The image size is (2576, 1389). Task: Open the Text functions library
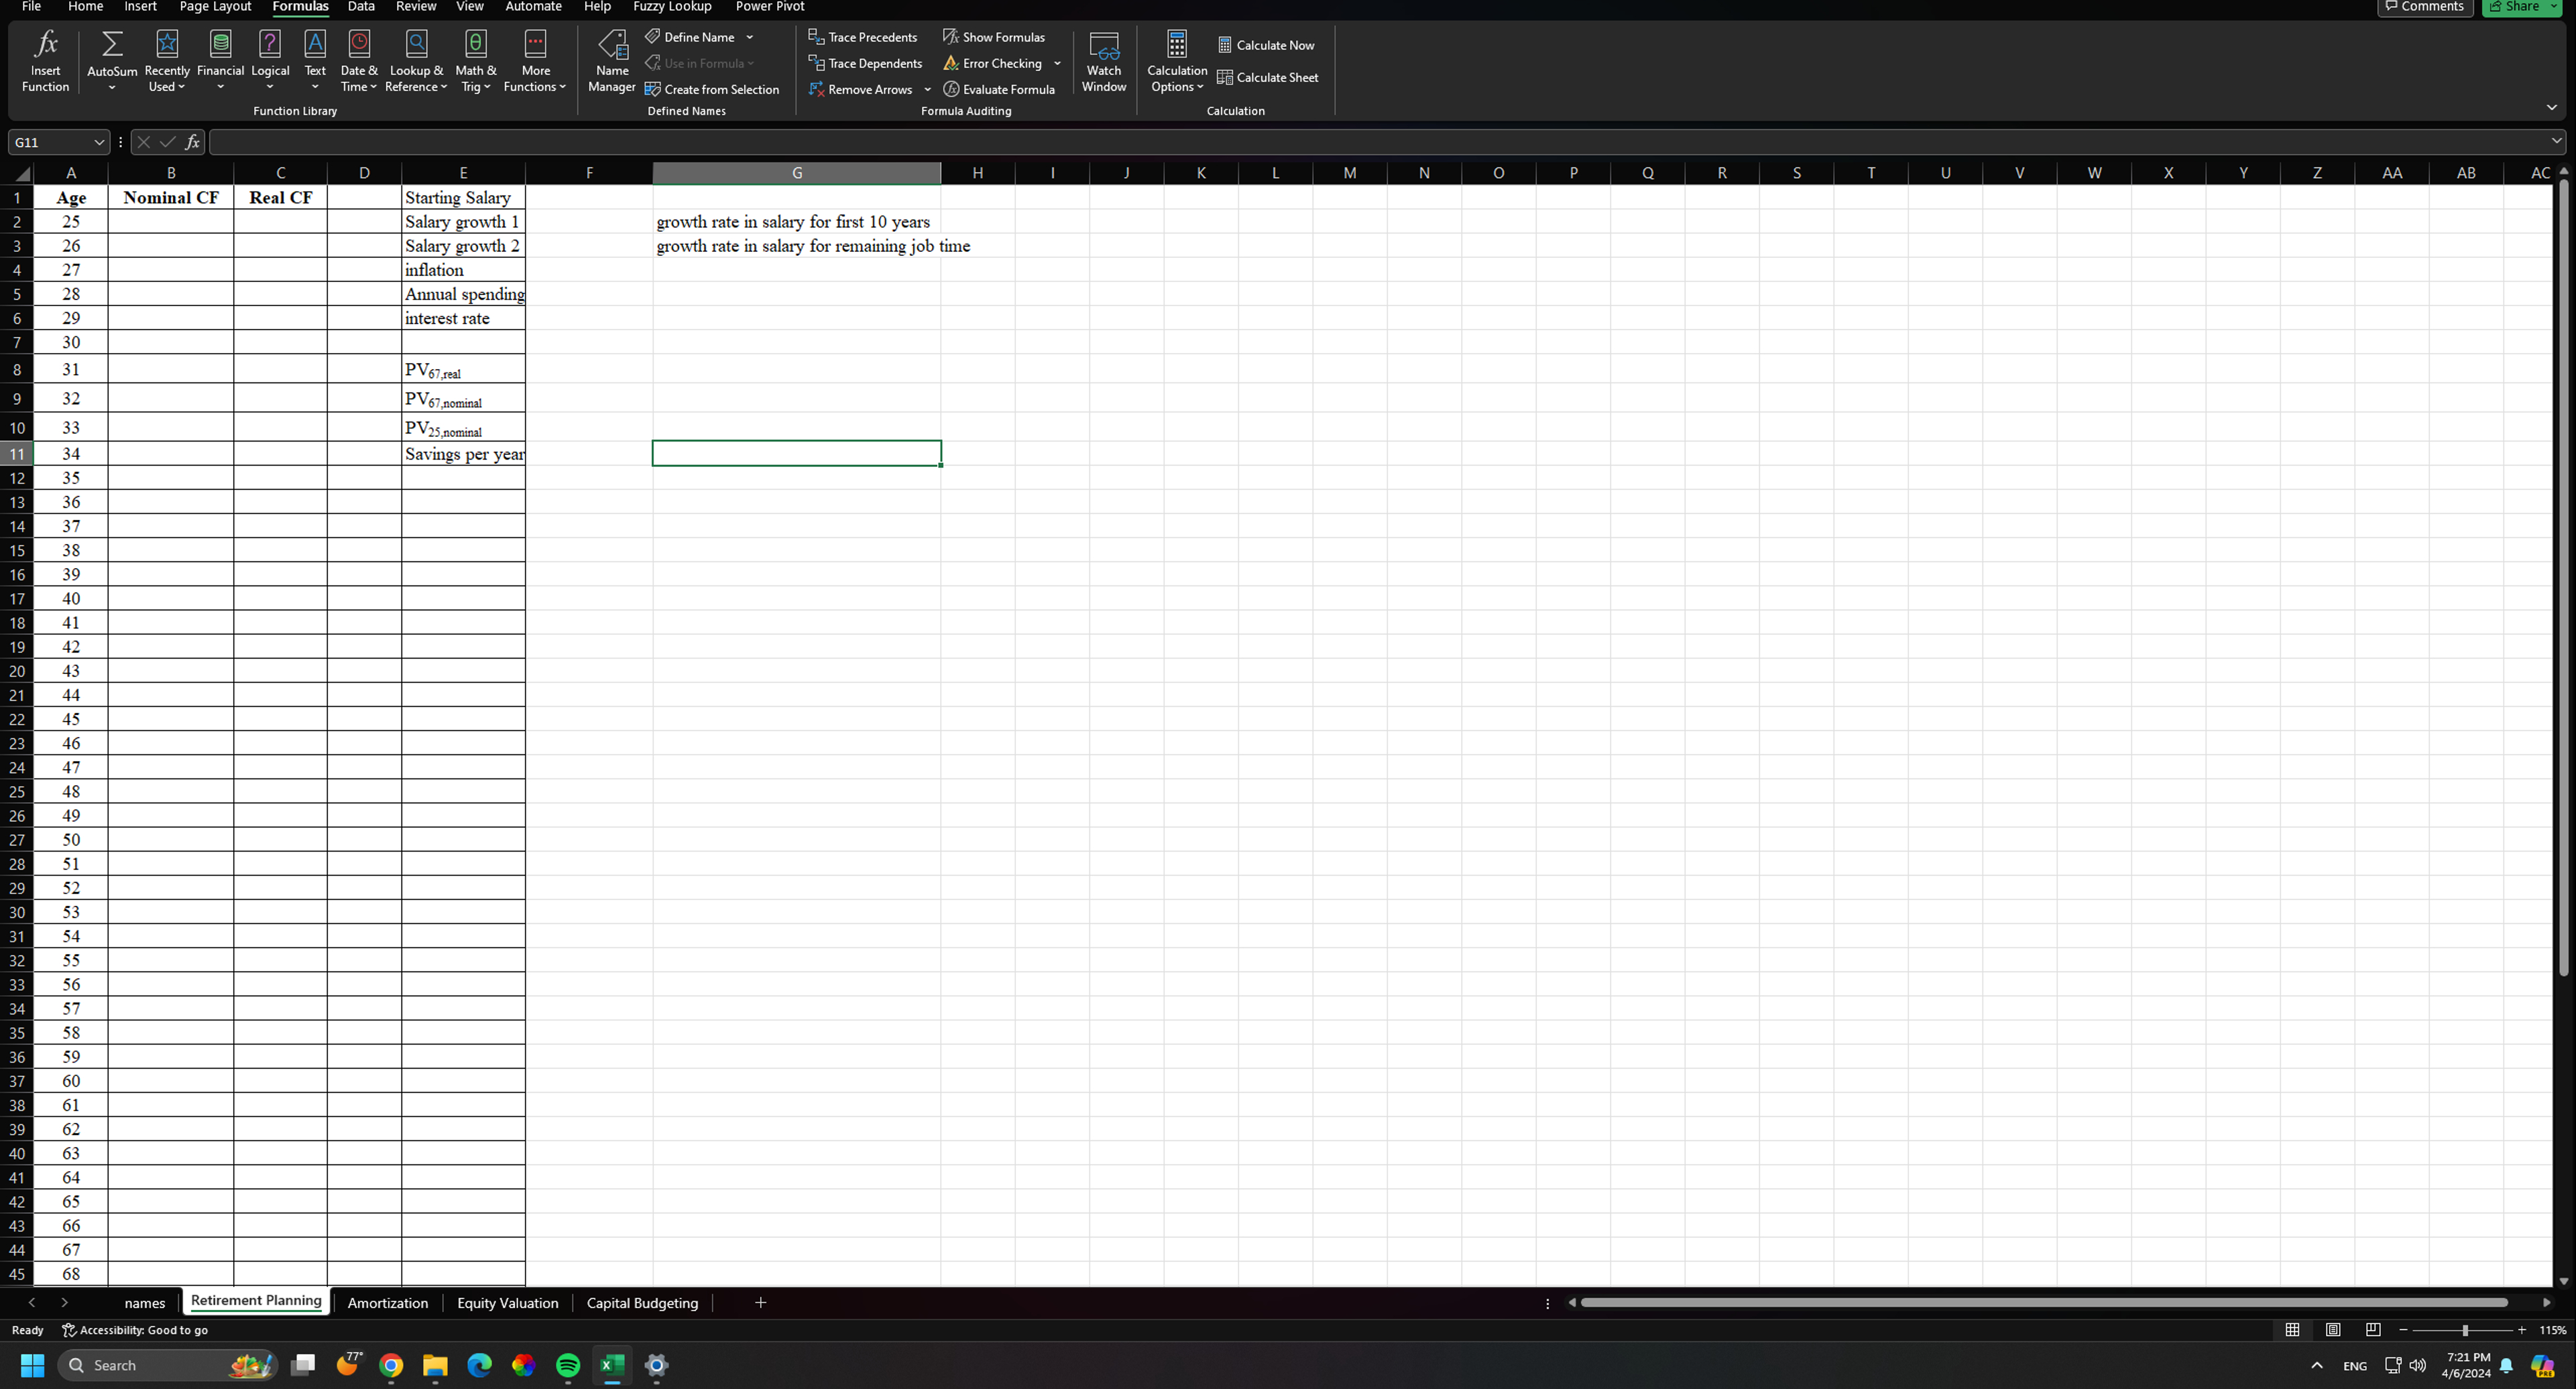tap(315, 61)
